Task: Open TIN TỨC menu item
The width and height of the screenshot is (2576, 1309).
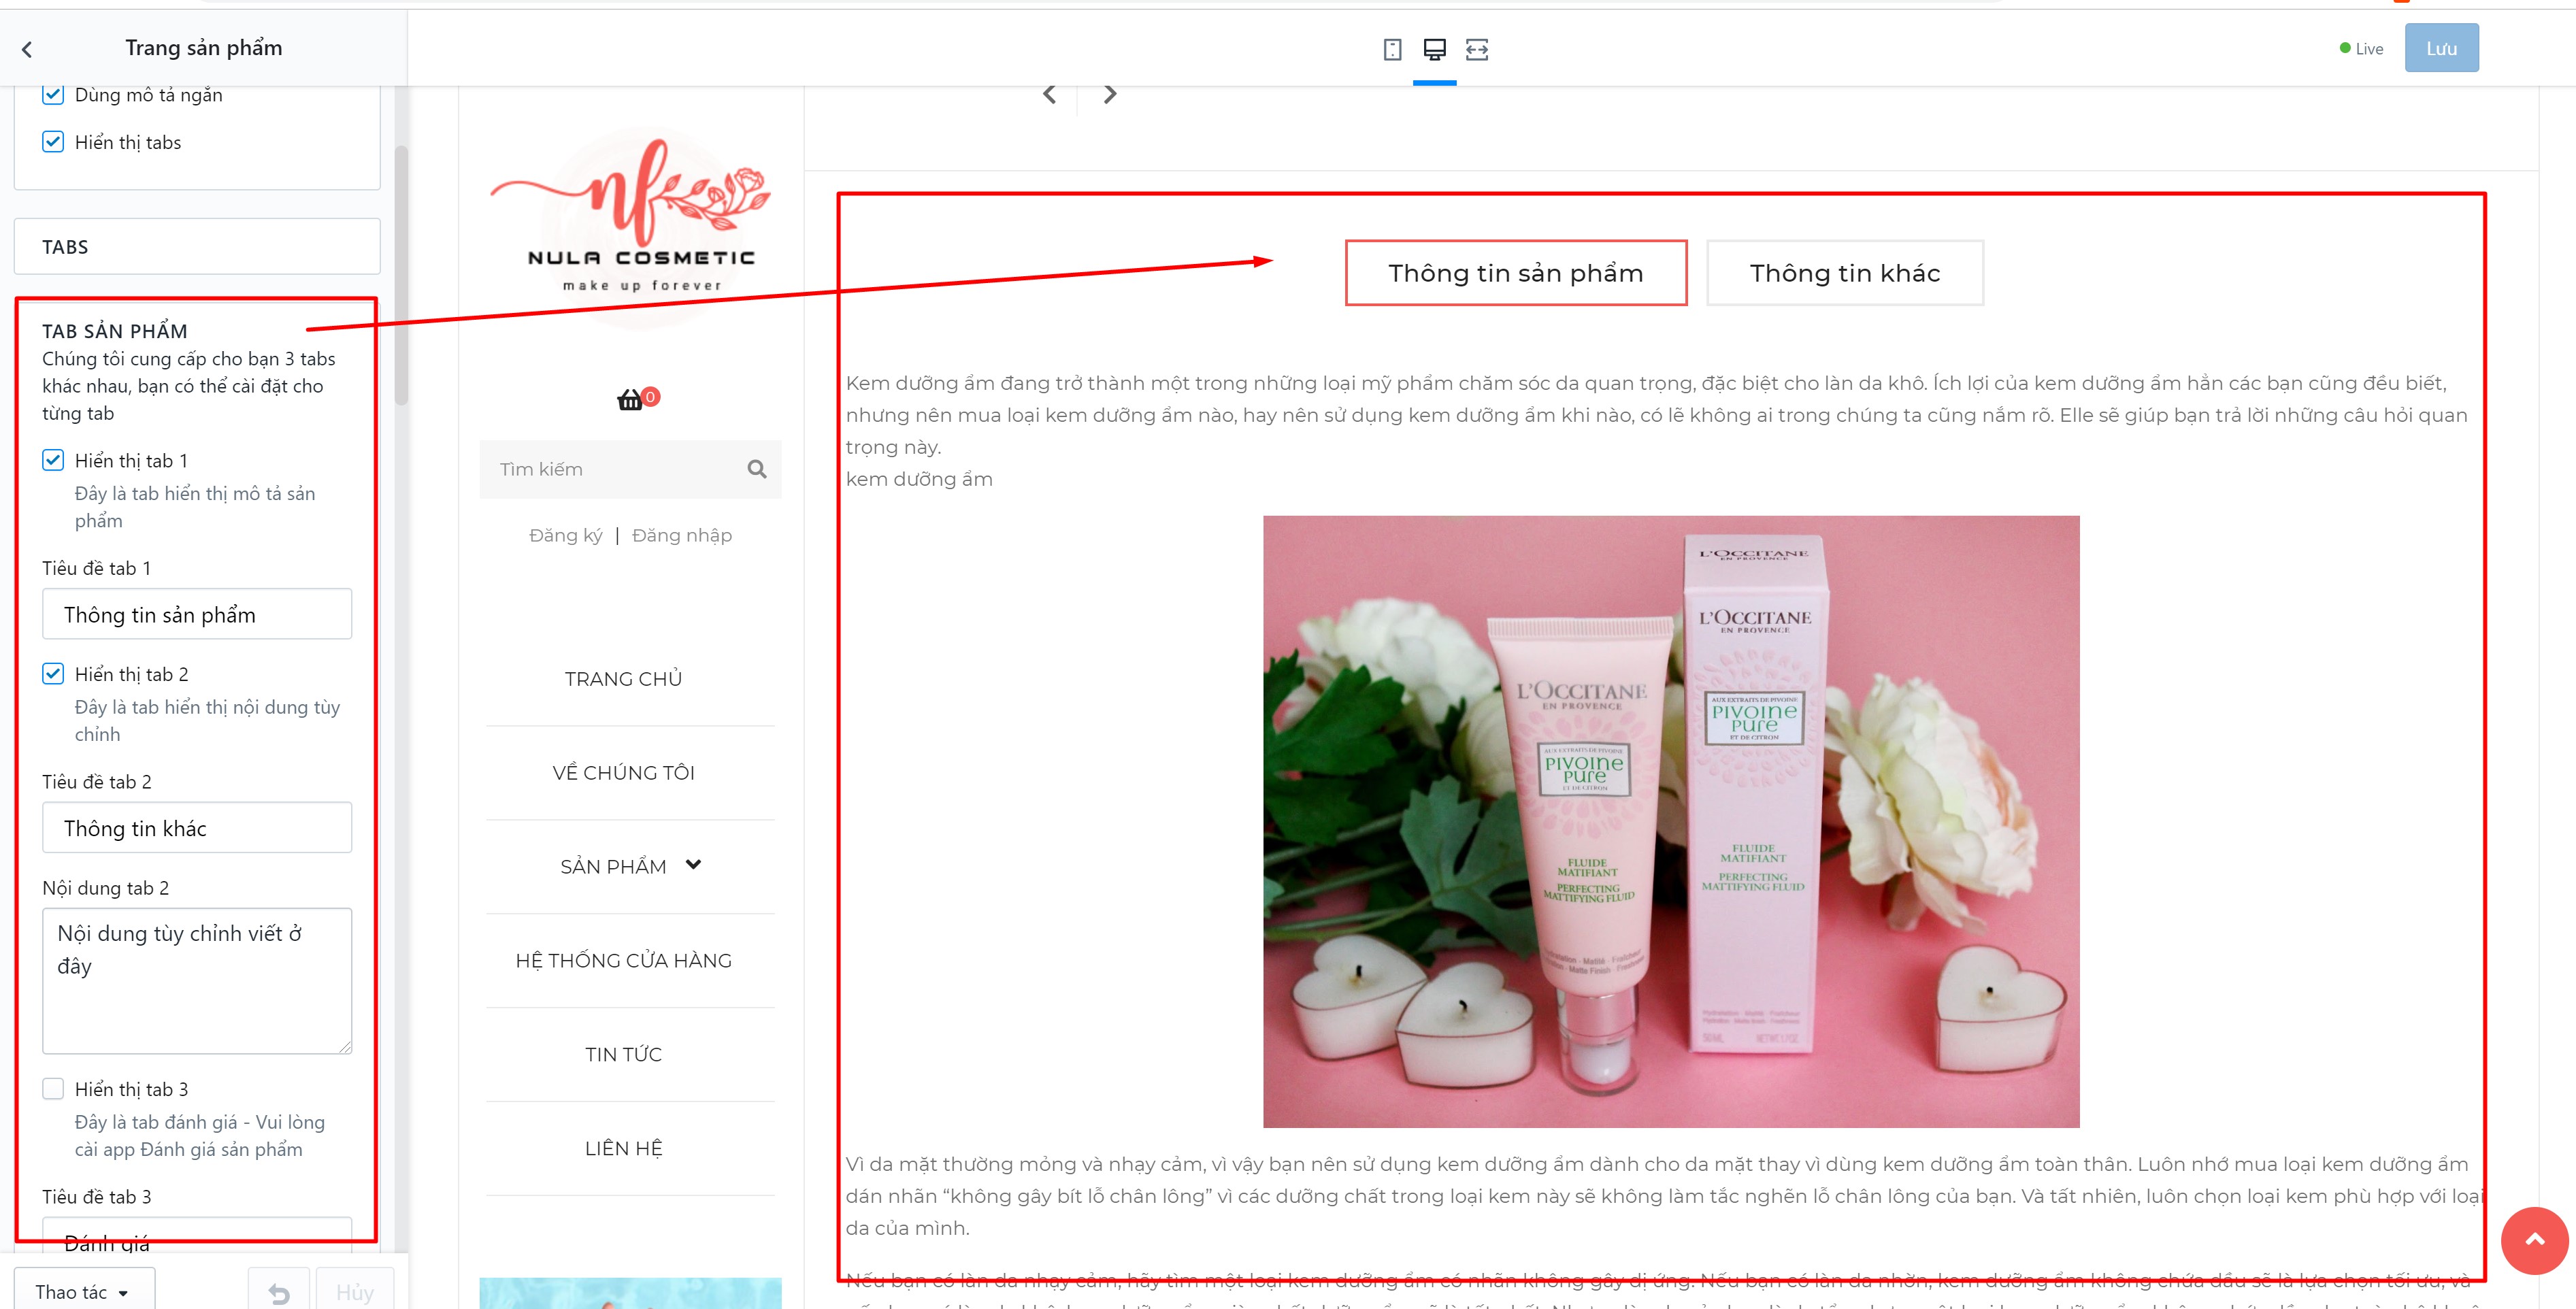Action: click(623, 1055)
